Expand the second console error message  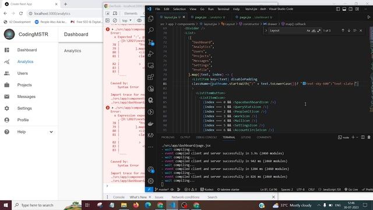tap(112, 107)
